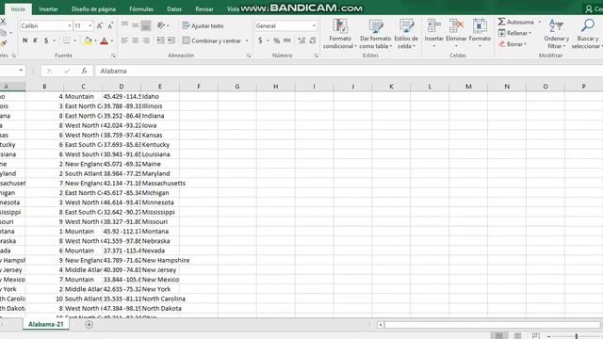
Task: Click Combinar y centrar button
Action: tap(212, 40)
